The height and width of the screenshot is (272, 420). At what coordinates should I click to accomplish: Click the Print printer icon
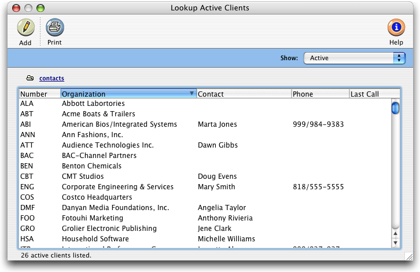(x=55, y=27)
